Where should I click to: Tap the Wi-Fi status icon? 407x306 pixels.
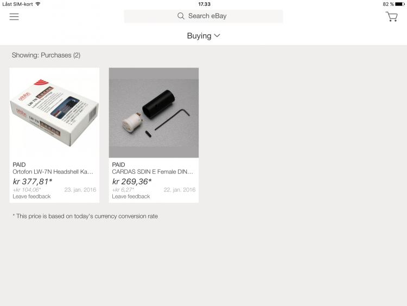pyautogui.click(x=38, y=4)
